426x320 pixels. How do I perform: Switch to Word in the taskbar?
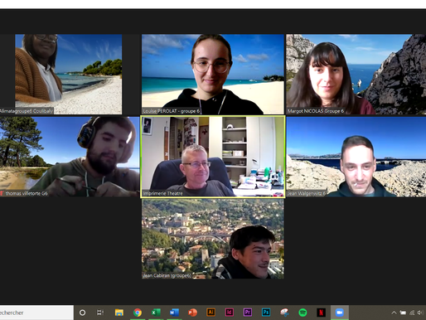pyautogui.click(x=174, y=313)
